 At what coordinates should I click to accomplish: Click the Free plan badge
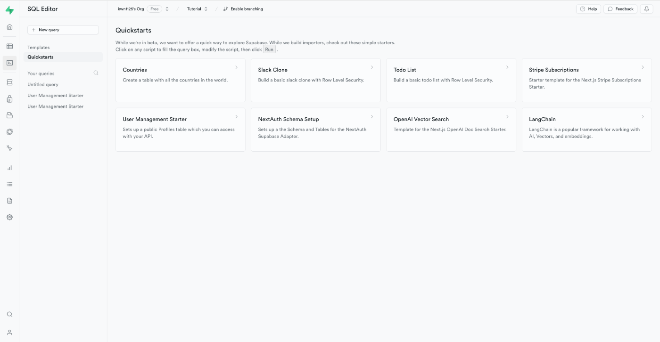[154, 9]
